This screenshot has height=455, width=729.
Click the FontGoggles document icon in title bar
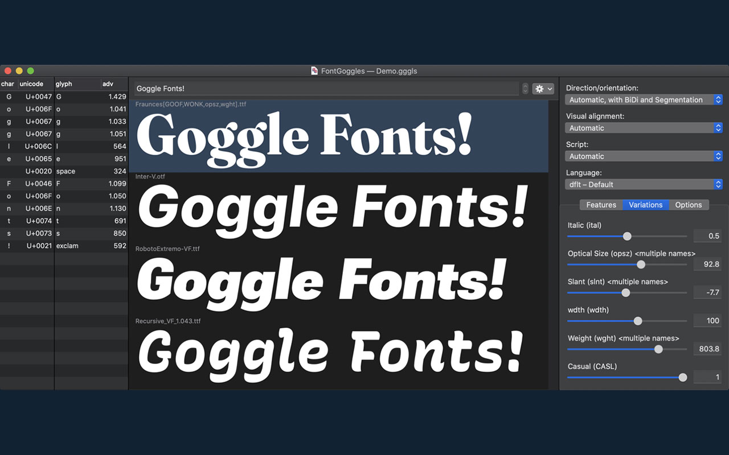pyautogui.click(x=314, y=71)
